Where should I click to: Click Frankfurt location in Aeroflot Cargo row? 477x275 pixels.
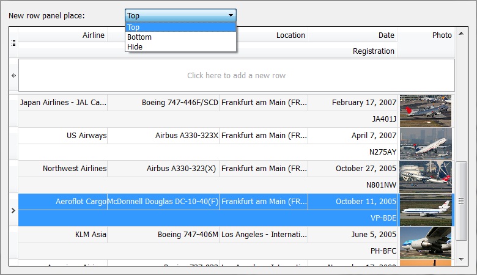[264, 202]
